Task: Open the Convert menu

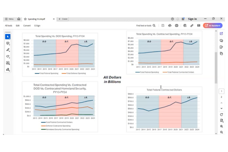Action: 27,26
